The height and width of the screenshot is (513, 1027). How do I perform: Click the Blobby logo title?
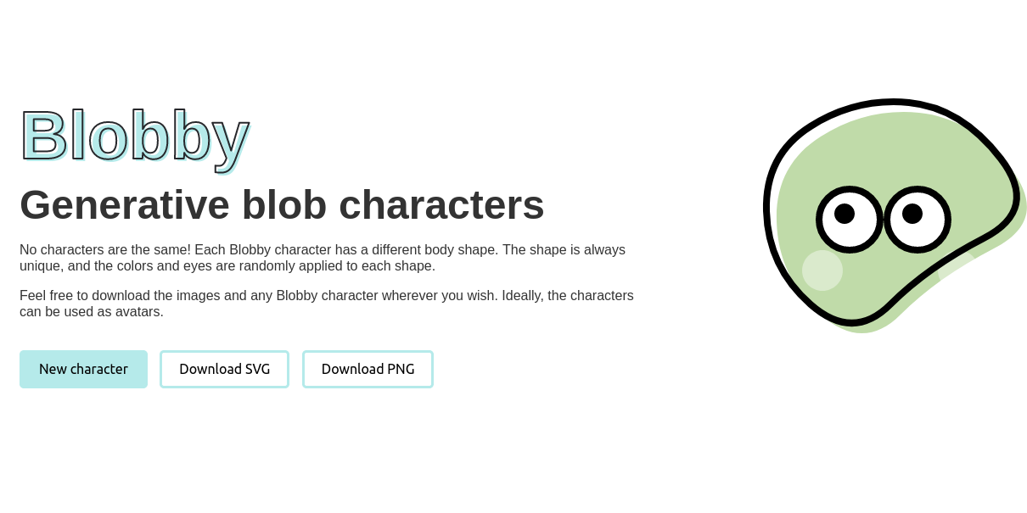134,136
